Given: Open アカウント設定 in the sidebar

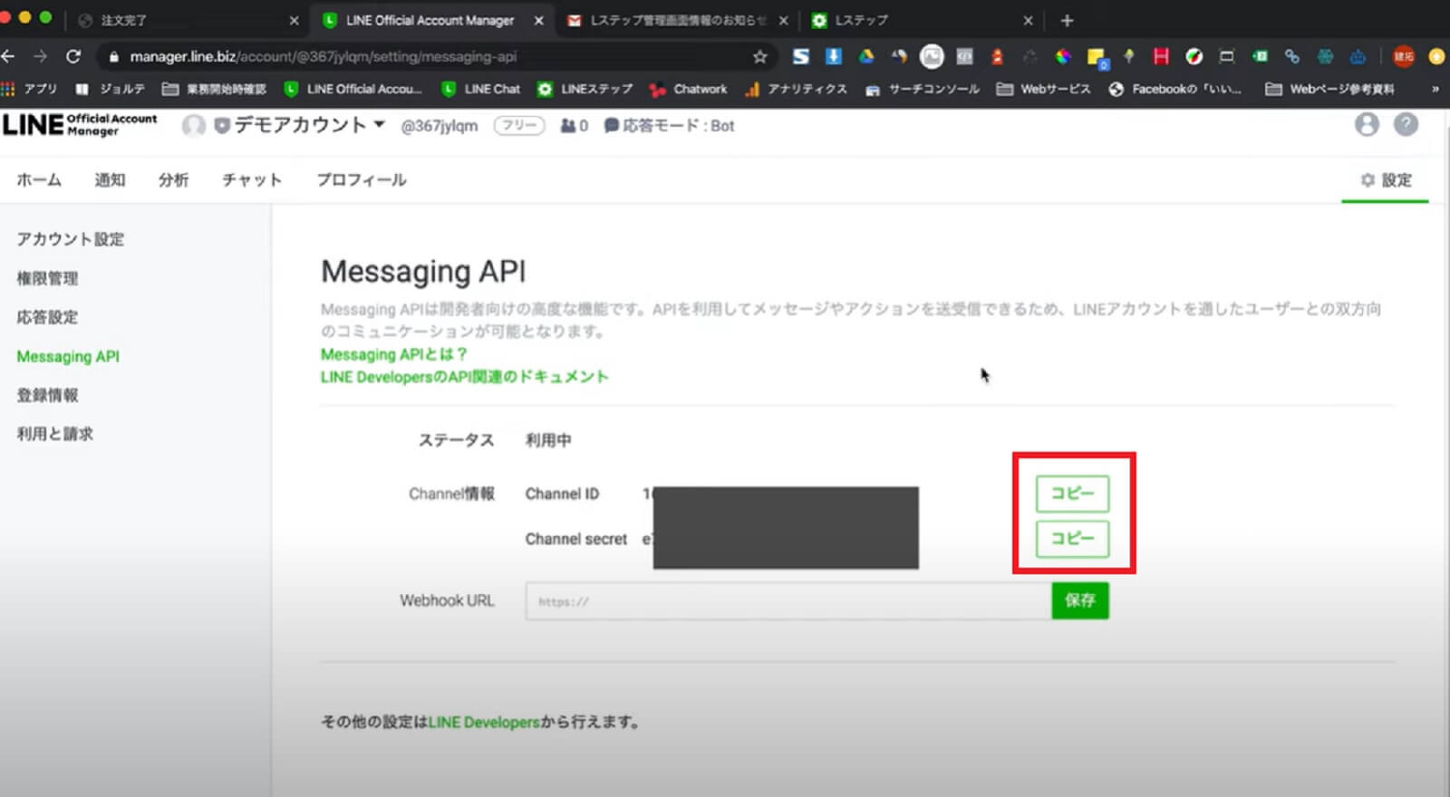Looking at the screenshot, I should click(71, 239).
